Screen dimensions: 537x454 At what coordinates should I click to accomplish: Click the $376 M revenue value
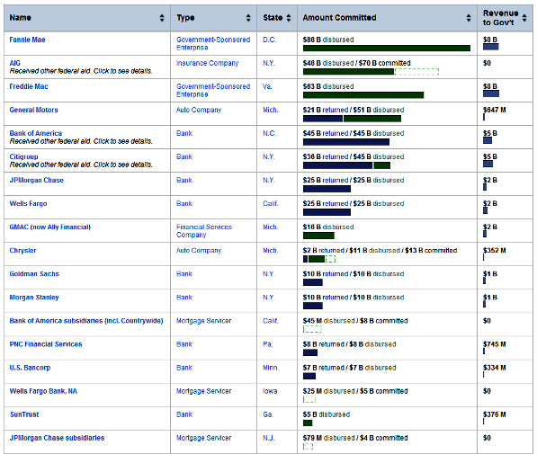tap(494, 414)
